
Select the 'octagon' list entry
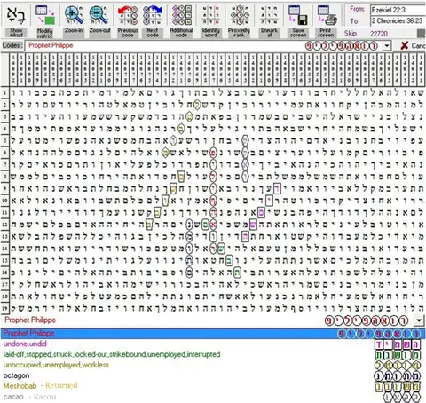pyautogui.click(x=16, y=375)
